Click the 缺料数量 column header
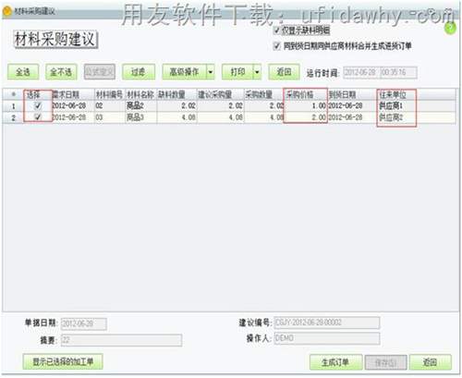Viewport: 462px width, 378px height. (176, 94)
